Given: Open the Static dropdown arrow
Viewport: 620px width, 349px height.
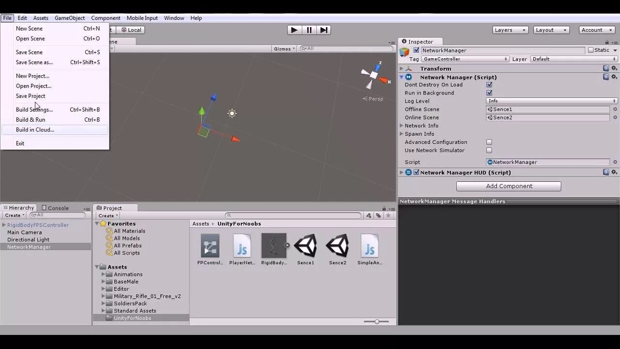Looking at the screenshot, I should tap(615, 50).
